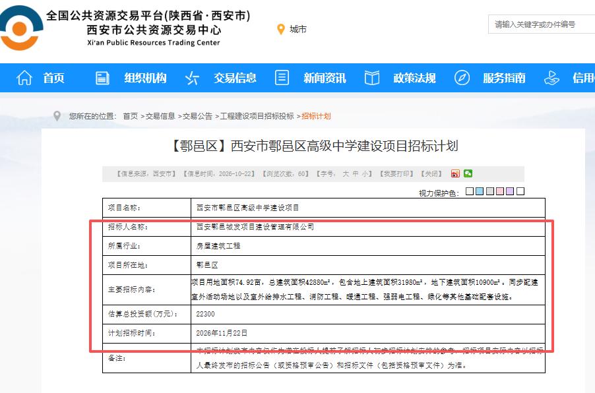Click 交易公告 in the breadcrumb
The width and height of the screenshot is (595, 393).
pos(197,116)
